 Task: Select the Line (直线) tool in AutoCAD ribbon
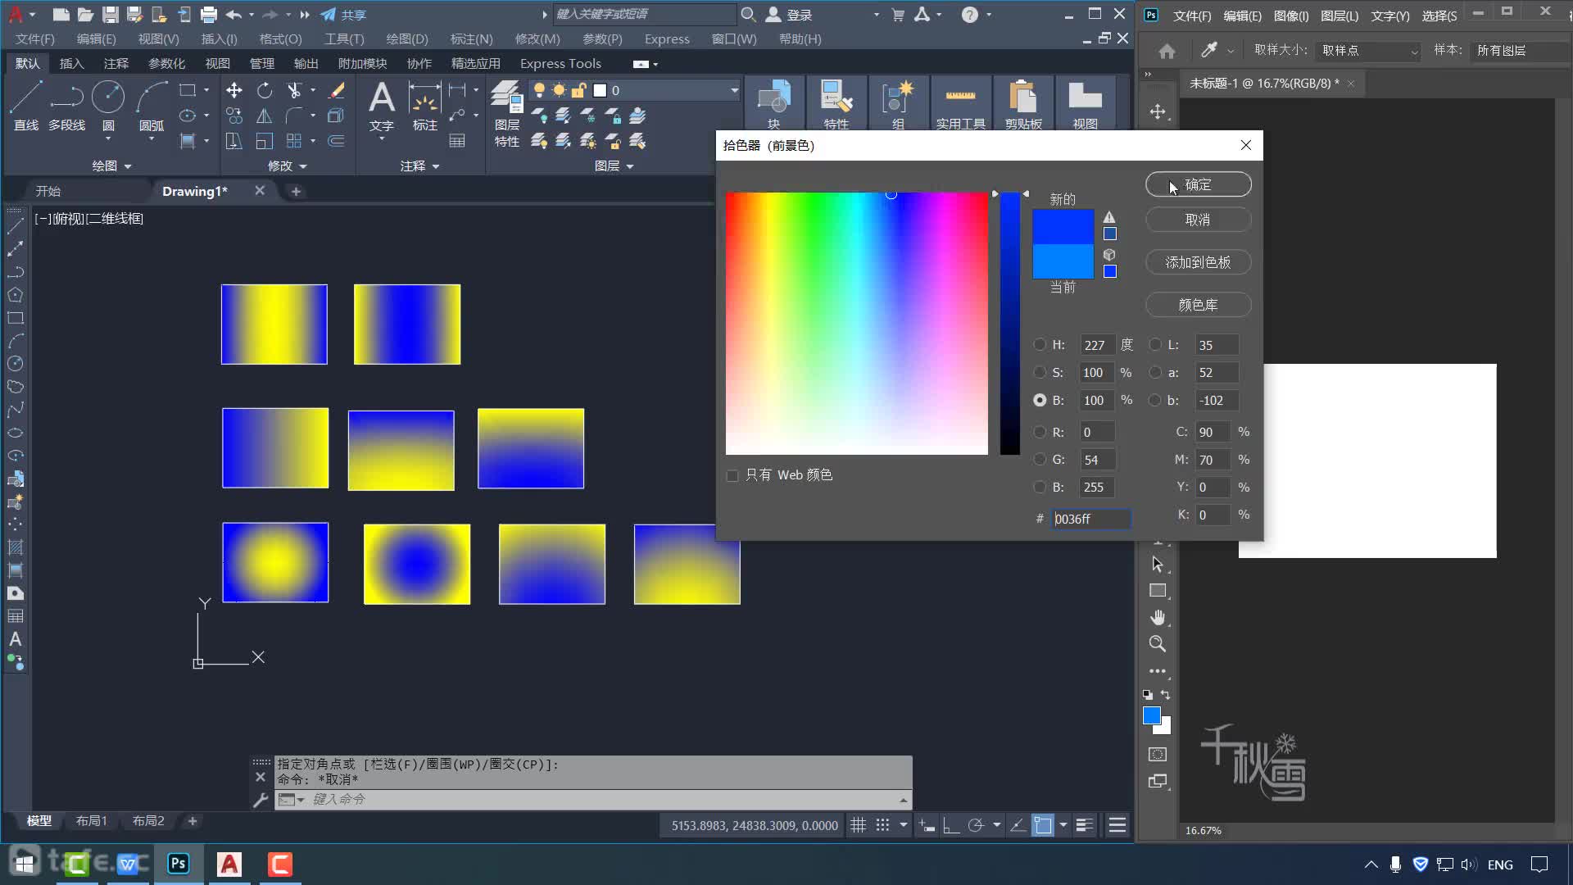point(26,106)
